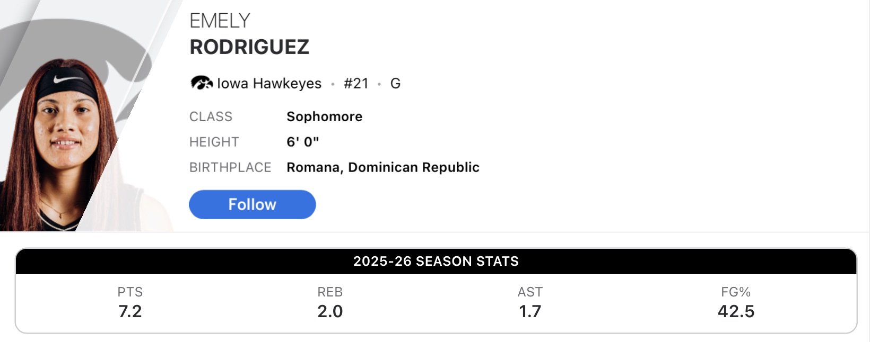Click the #21 jersey number

pyautogui.click(x=356, y=84)
